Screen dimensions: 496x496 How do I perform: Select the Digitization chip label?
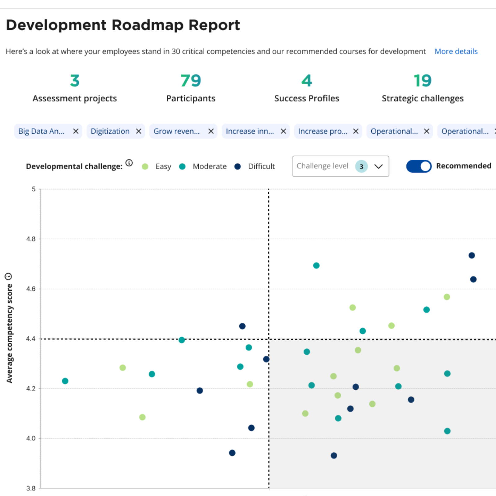(110, 131)
